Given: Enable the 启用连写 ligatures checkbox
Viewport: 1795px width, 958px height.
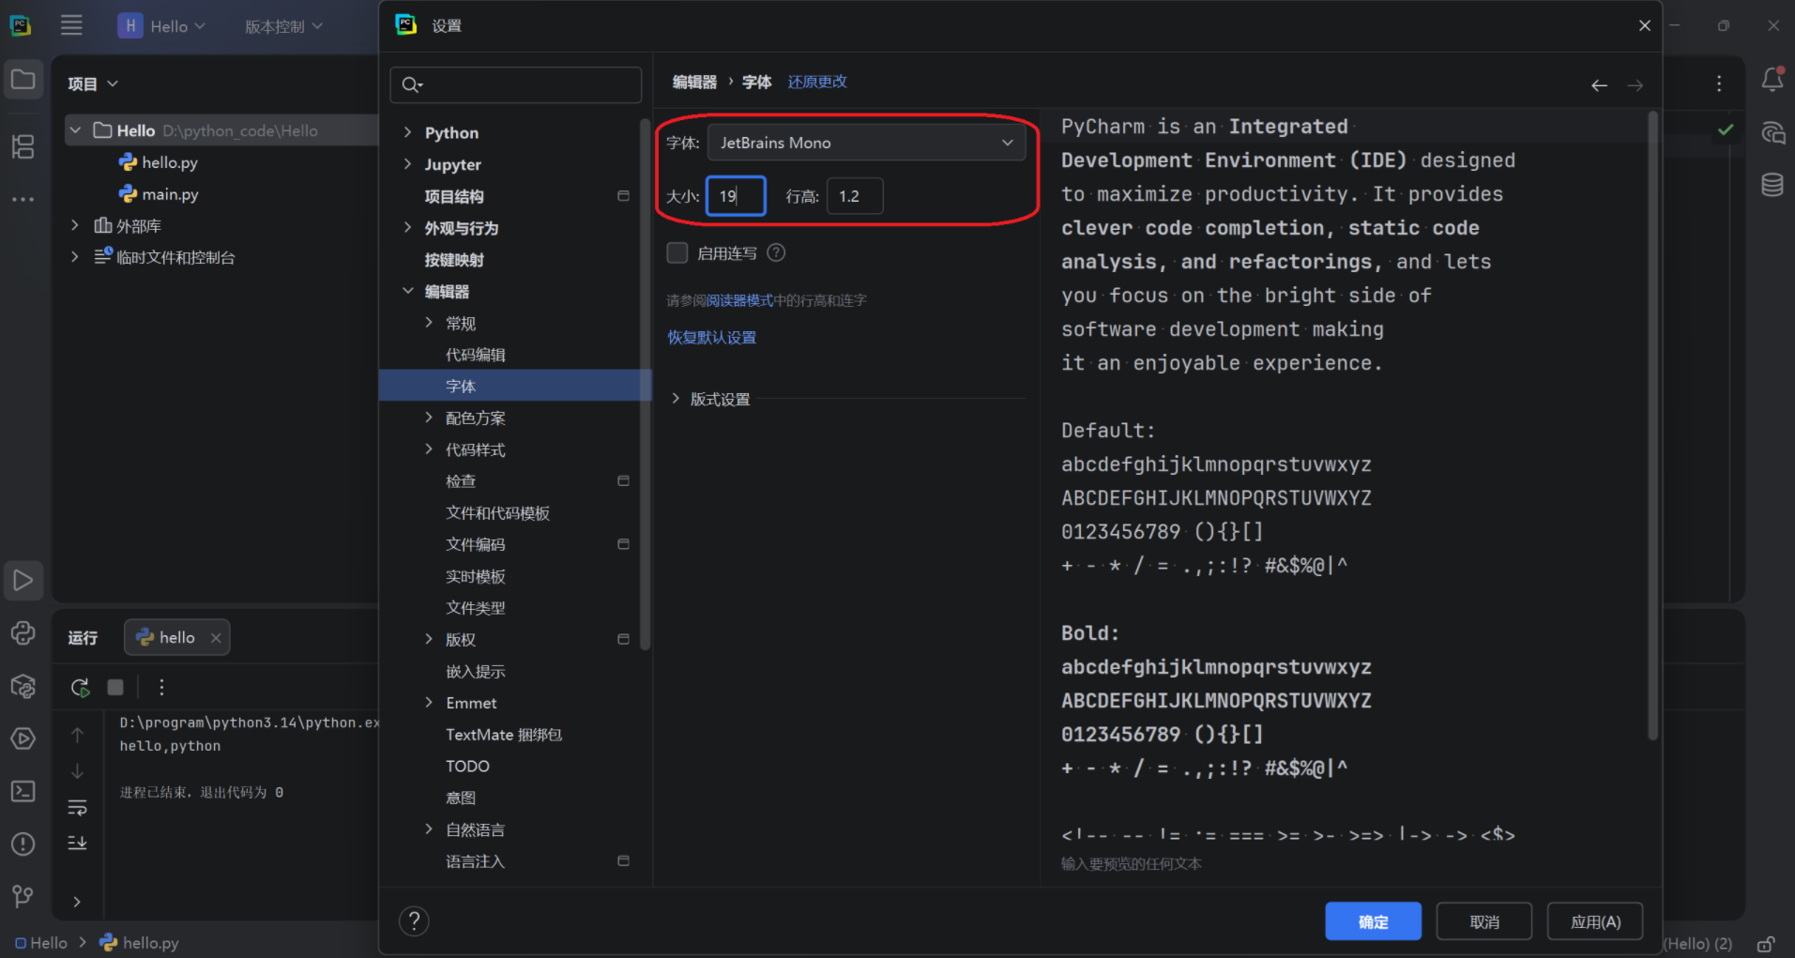Looking at the screenshot, I should coord(677,252).
